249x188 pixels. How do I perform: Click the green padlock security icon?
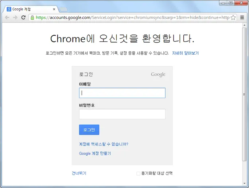tap(32, 17)
